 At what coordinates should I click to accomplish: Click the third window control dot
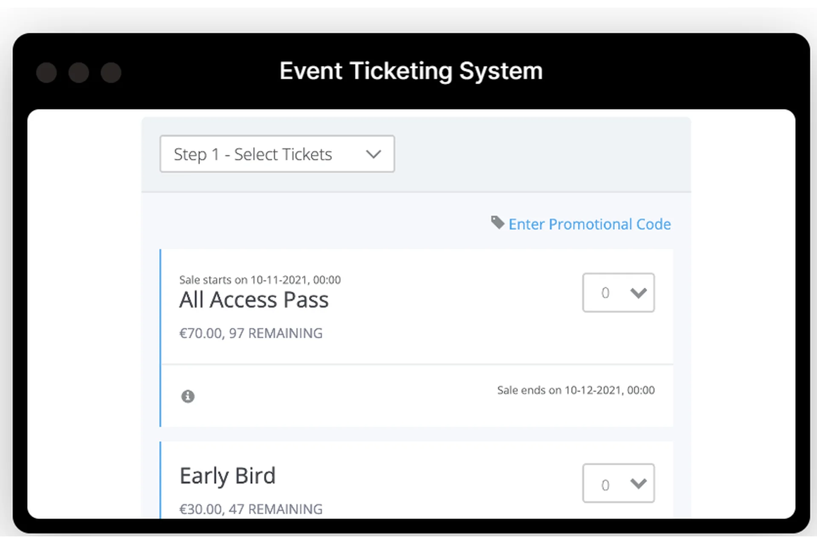pos(111,72)
